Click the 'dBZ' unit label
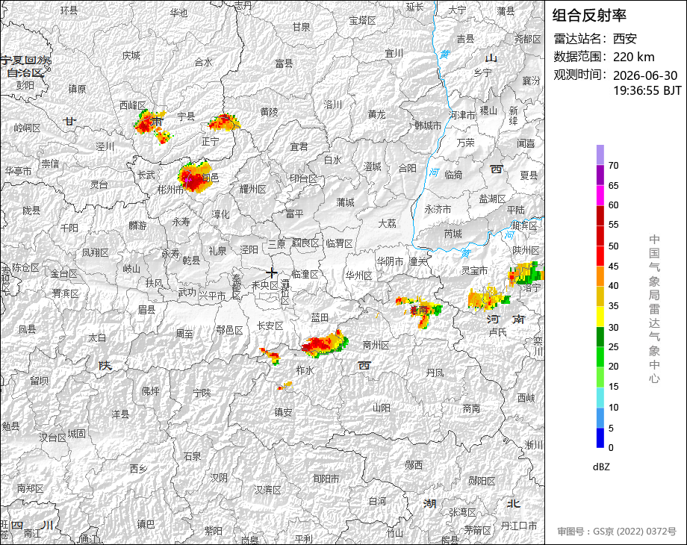The image size is (687, 545). point(601,467)
